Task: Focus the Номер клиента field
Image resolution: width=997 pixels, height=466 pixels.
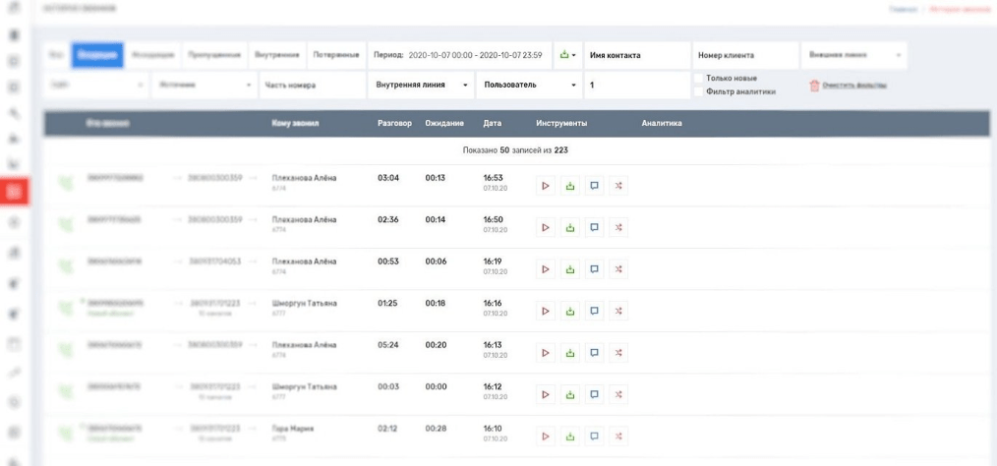Action: coord(744,55)
